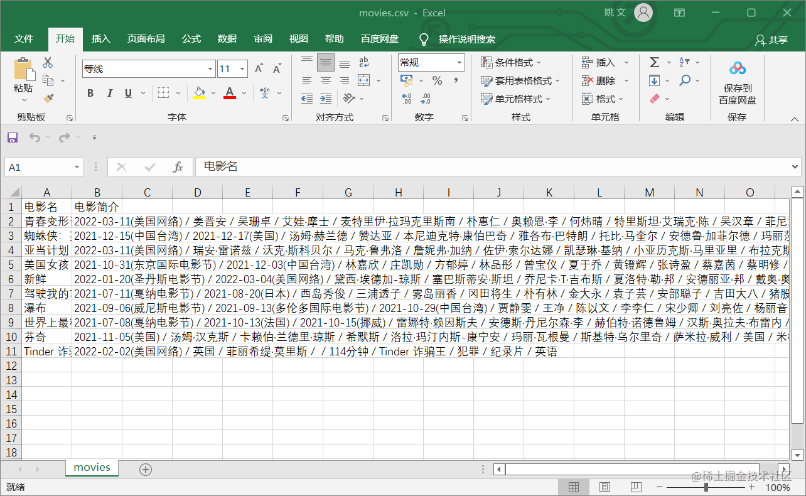Apply the red font color A
Screen dimensions: 806x496
click(230, 93)
